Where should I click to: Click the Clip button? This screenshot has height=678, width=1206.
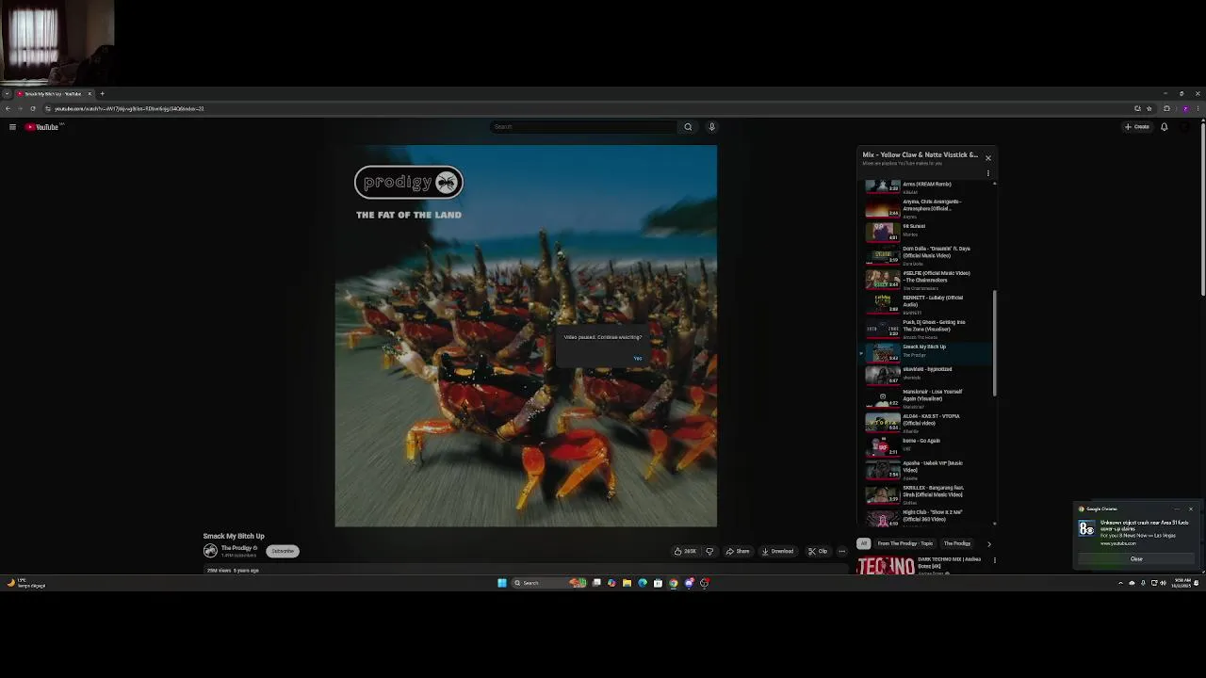coord(818,551)
